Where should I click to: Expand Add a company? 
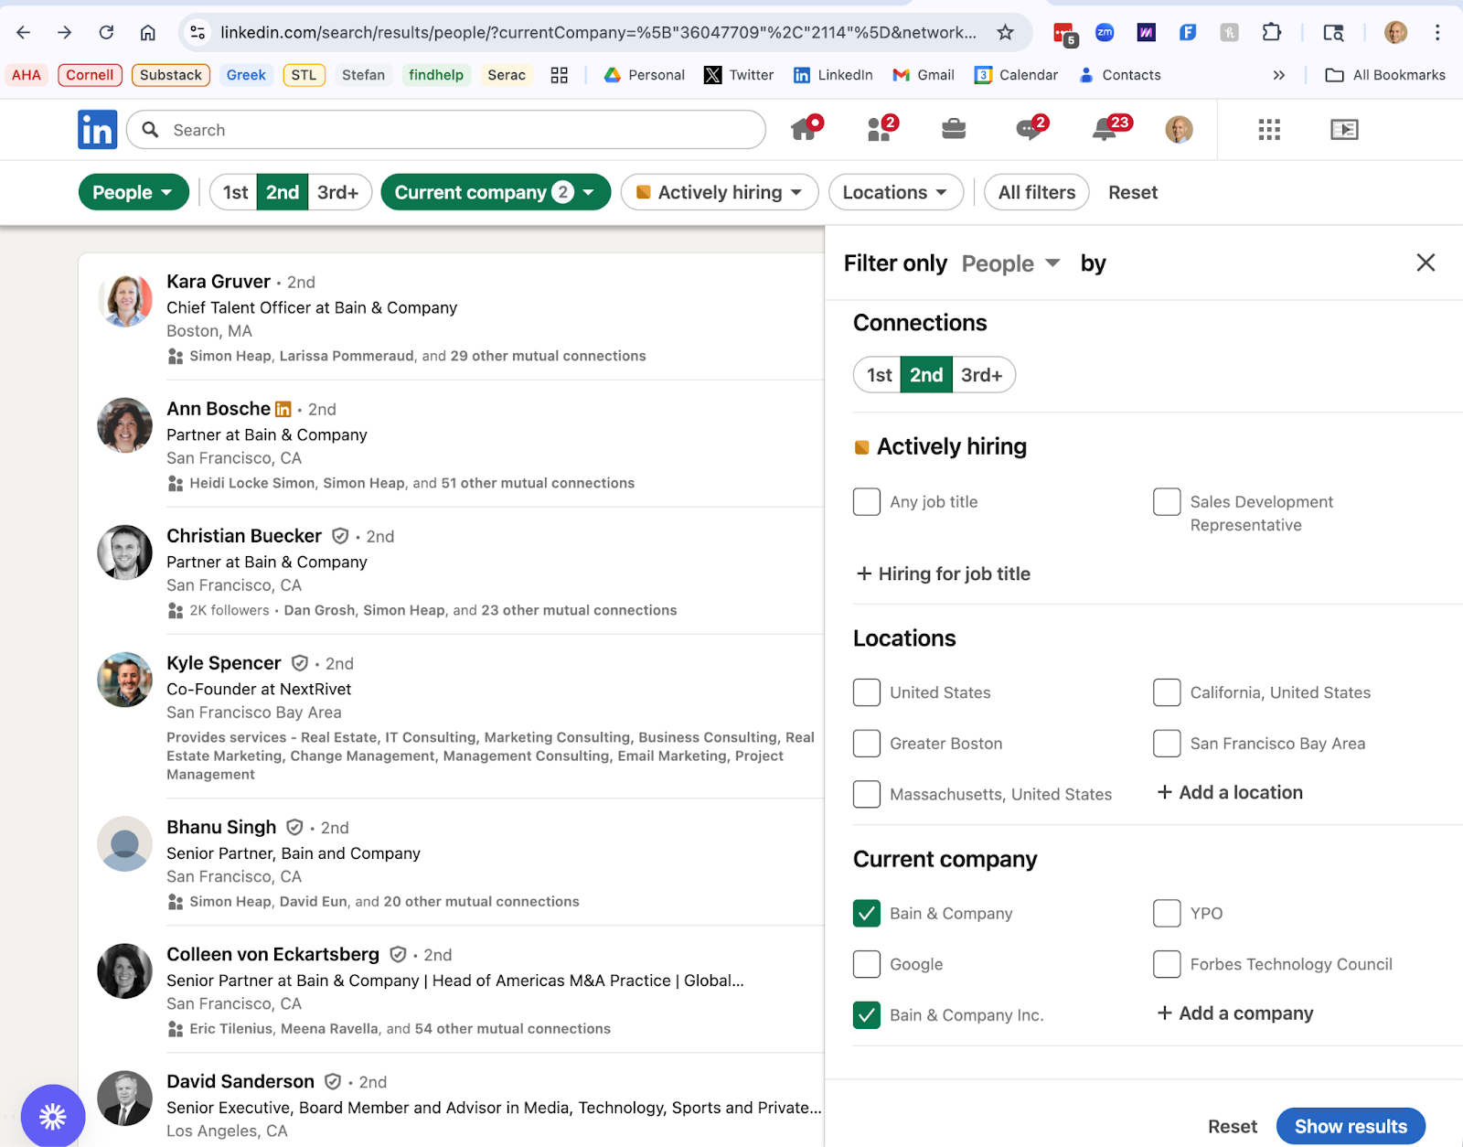point(1235,1013)
